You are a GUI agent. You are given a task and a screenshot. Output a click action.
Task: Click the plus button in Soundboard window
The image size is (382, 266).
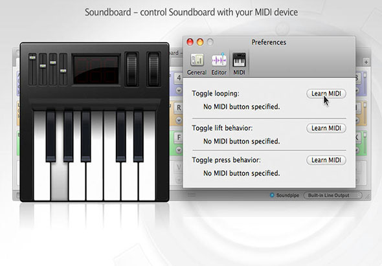pos(366,62)
